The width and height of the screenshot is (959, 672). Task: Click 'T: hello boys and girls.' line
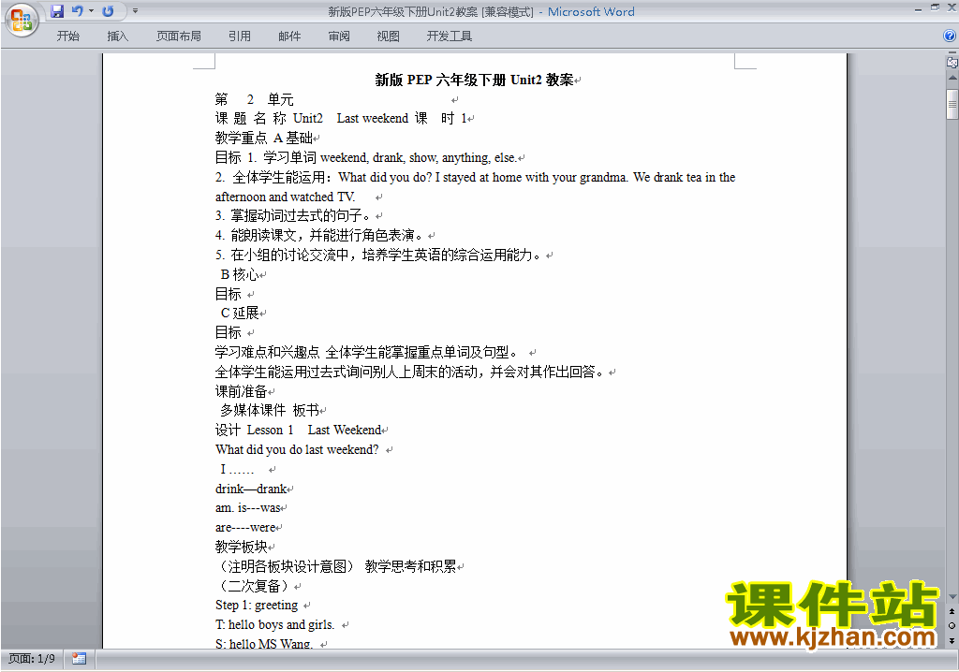click(274, 625)
